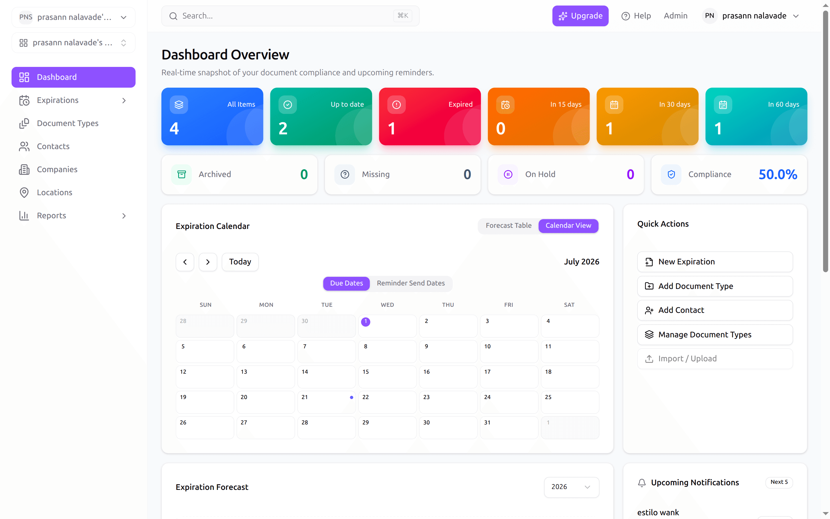Click the Locations pin icon
This screenshot has width=830, height=519.
[x=24, y=193]
